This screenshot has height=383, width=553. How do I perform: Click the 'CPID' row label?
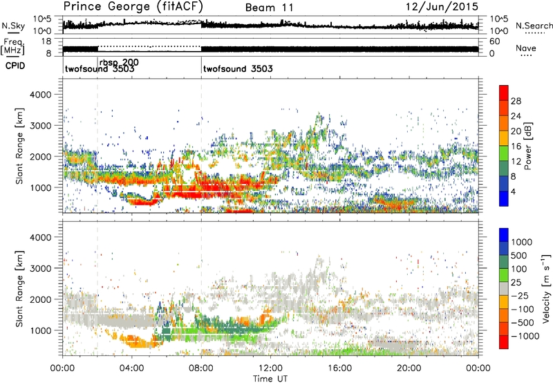[x=15, y=66]
